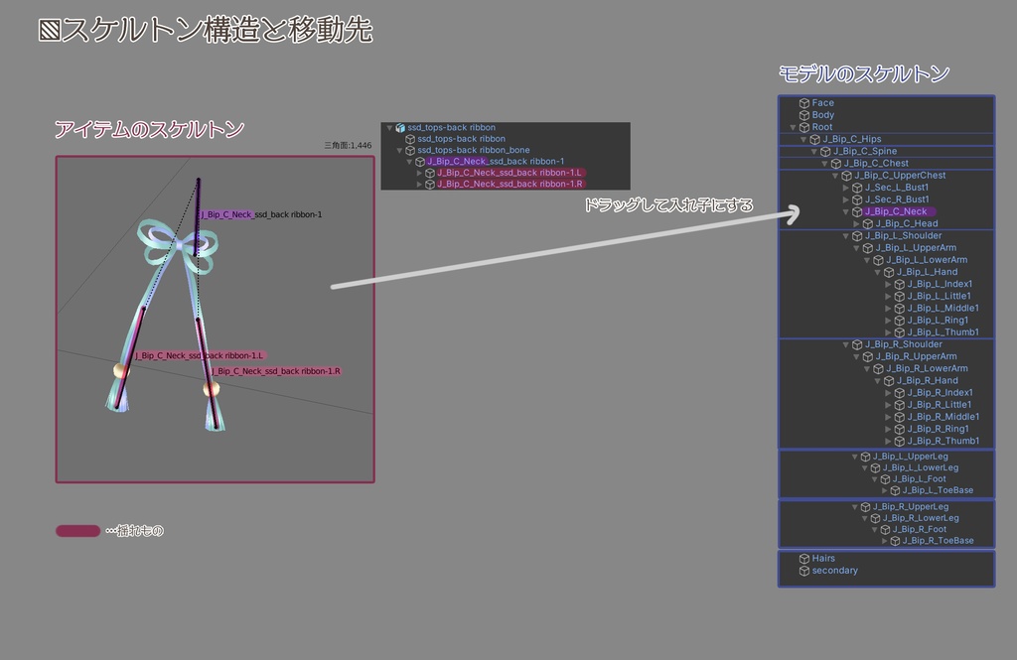
Task: Click the cube icon beside Body
Action: click(x=804, y=115)
